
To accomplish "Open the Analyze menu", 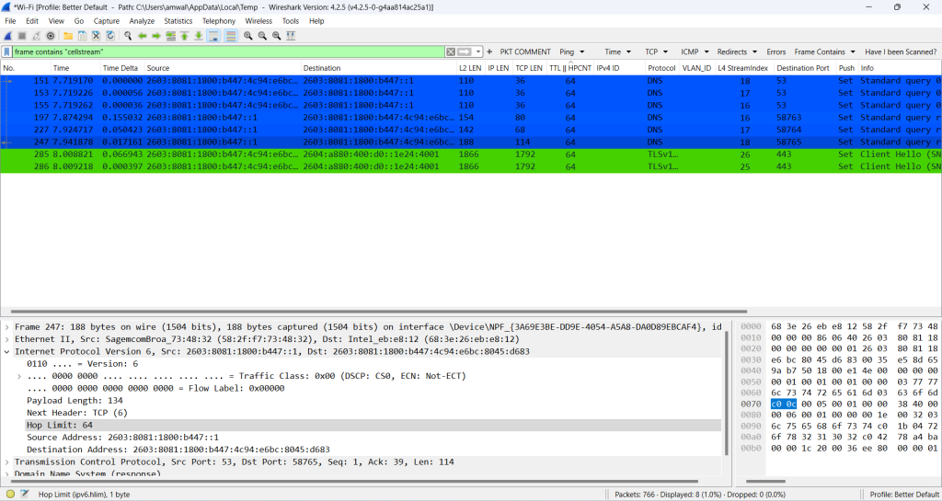I will tap(142, 20).
